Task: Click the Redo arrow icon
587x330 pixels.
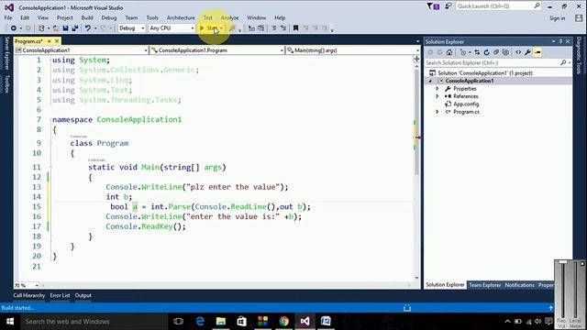Action: (103, 28)
